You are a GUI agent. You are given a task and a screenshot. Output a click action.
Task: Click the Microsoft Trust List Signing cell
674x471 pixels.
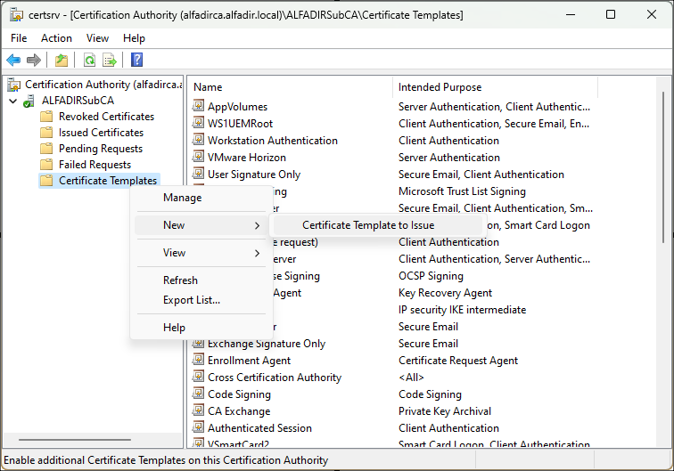point(462,191)
